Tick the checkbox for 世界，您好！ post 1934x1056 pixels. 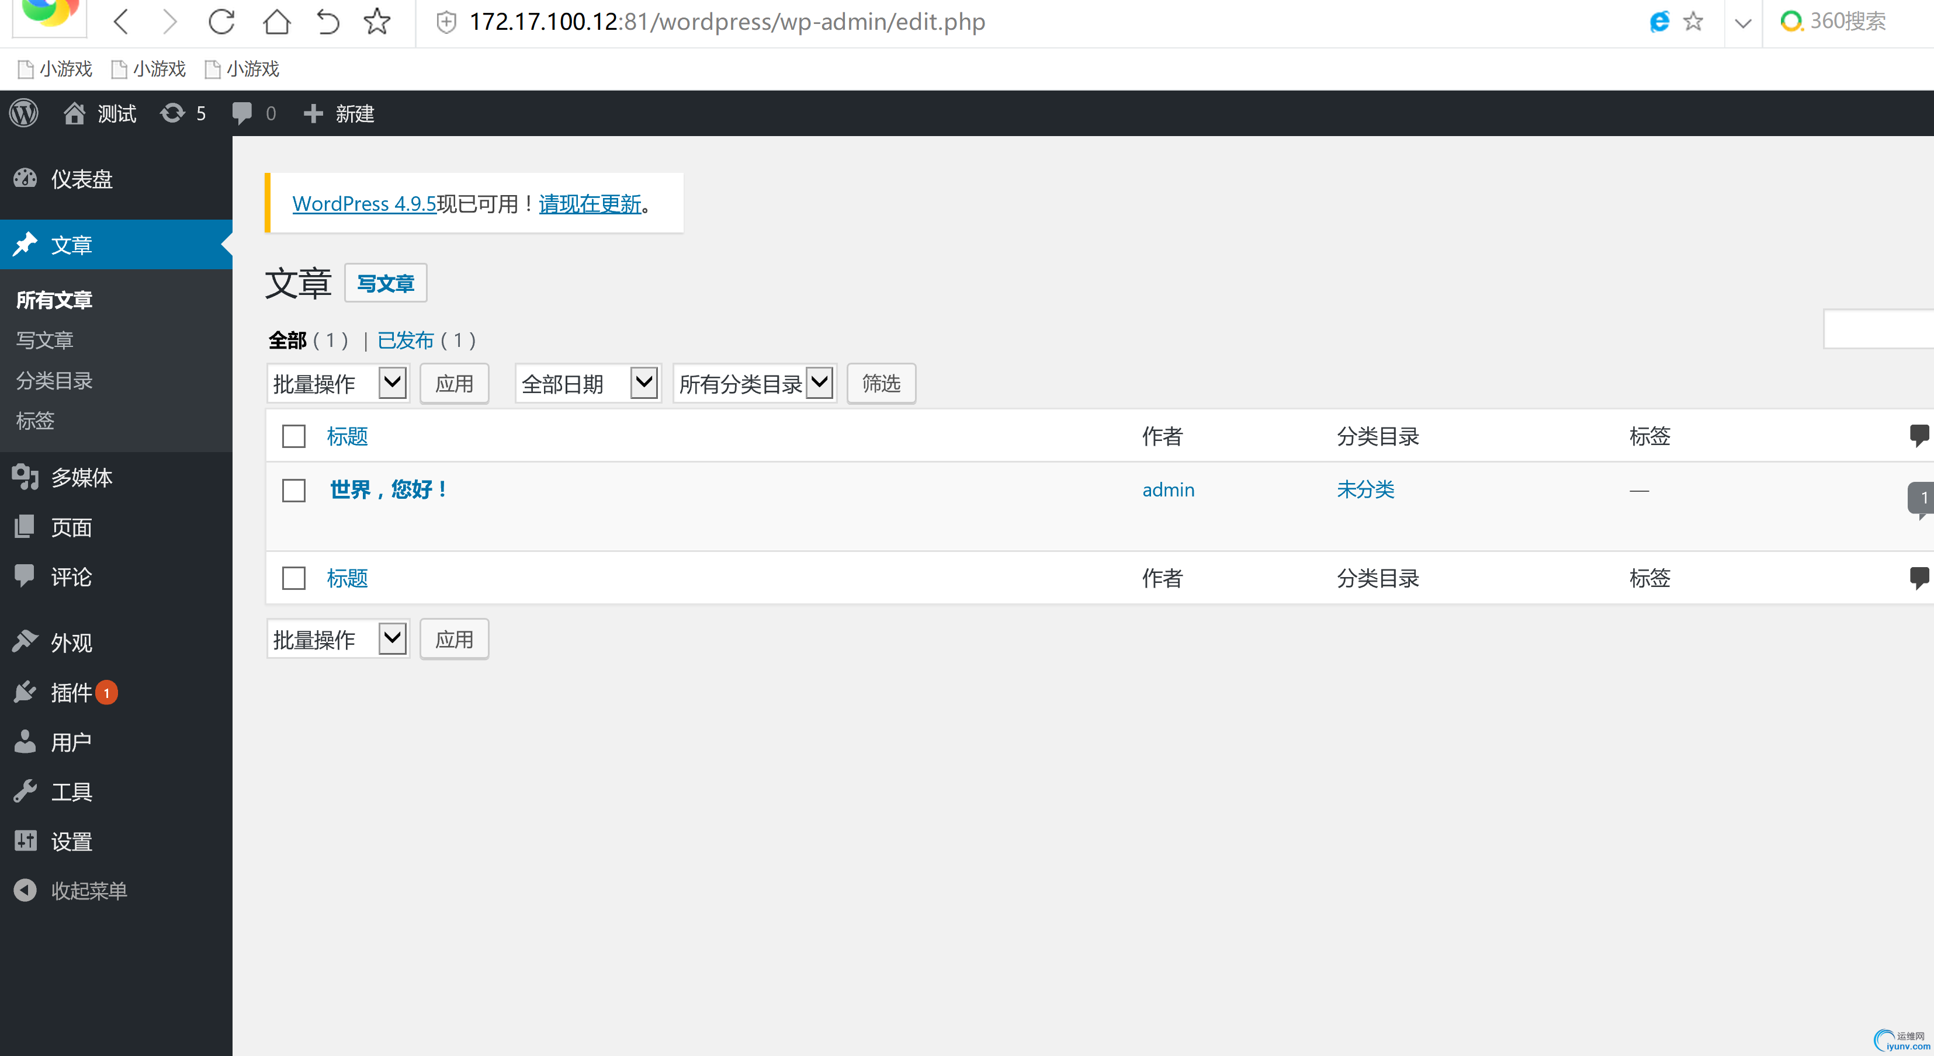[293, 490]
